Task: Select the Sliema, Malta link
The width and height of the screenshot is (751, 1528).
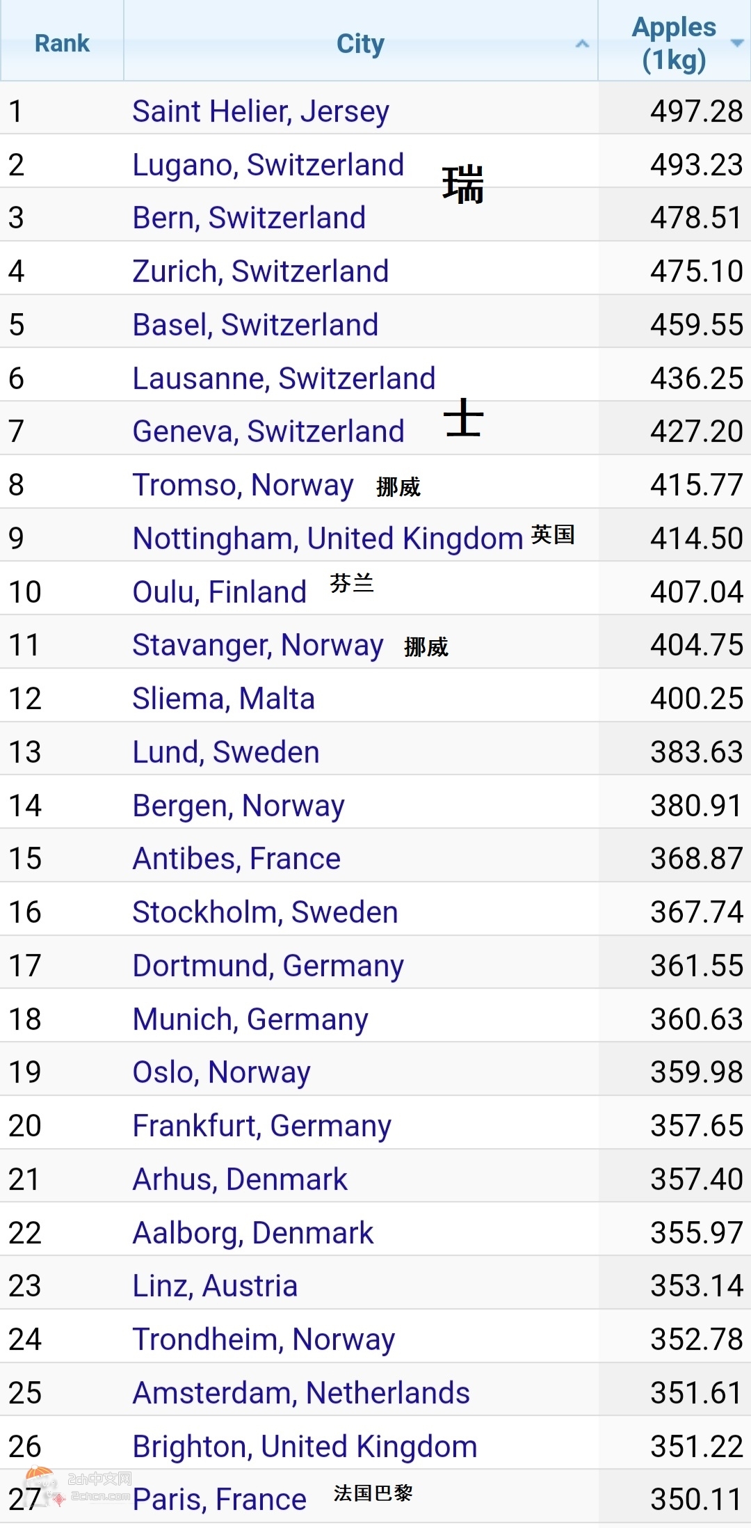Action: [223, 699]
